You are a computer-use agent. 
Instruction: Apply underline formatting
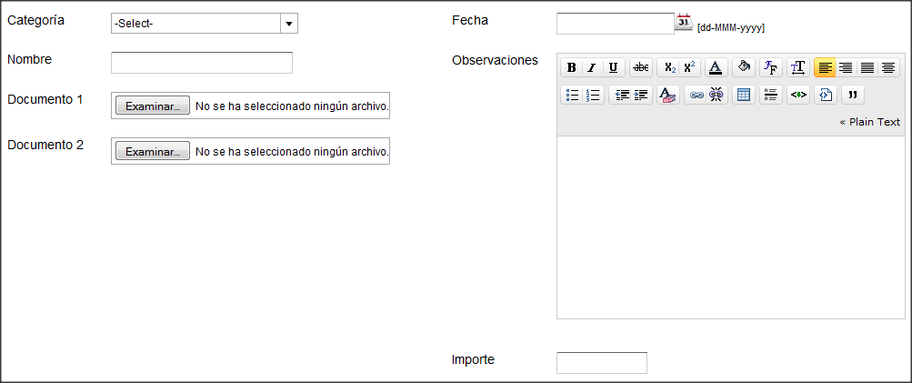point(613,67)
